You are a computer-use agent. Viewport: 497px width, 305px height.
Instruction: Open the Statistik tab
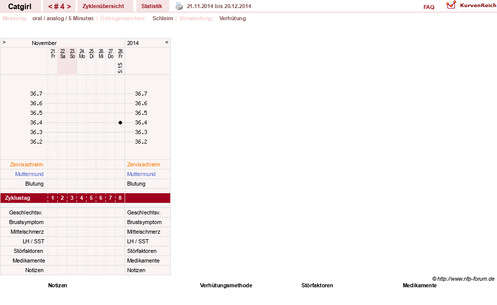[151, 6]
